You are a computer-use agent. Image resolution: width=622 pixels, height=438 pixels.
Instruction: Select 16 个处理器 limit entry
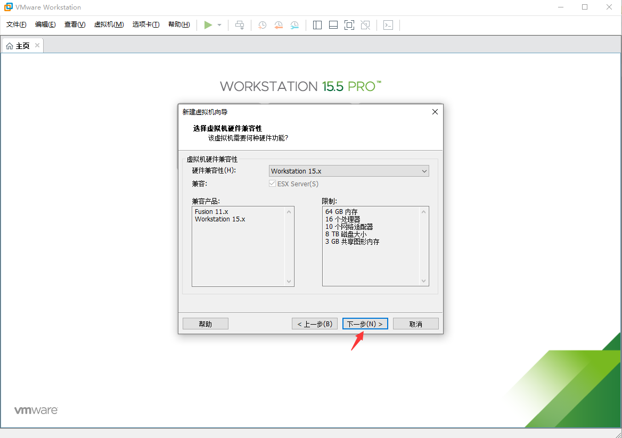coord(343,219)
